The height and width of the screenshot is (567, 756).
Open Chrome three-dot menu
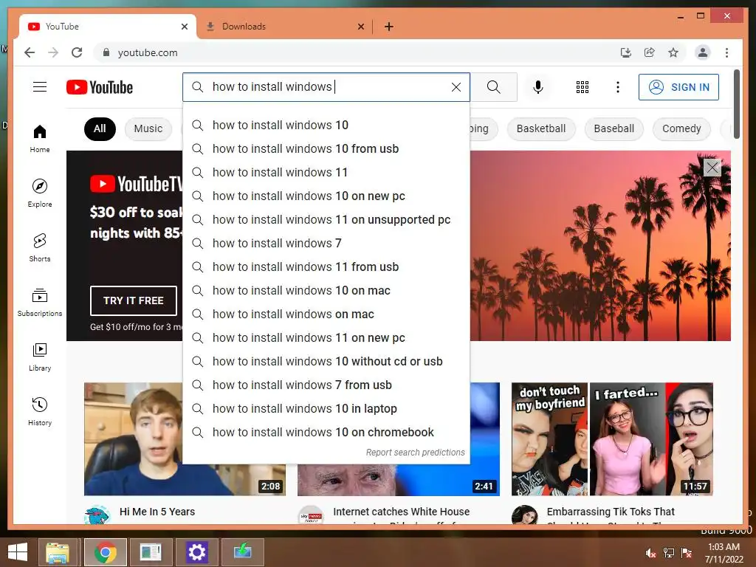coord(726,52)
